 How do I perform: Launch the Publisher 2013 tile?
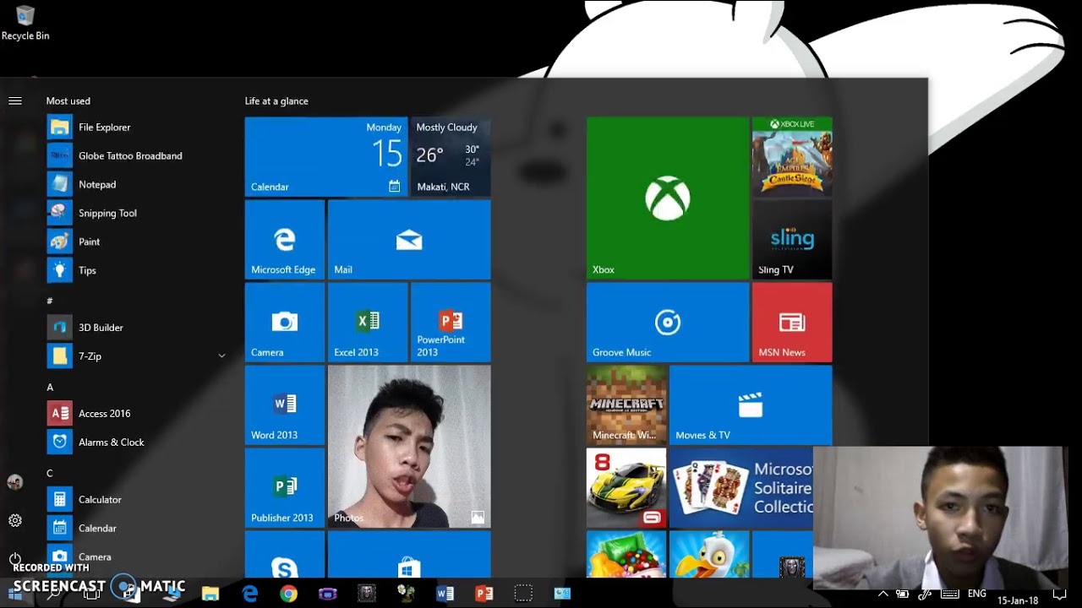[285, 488]
